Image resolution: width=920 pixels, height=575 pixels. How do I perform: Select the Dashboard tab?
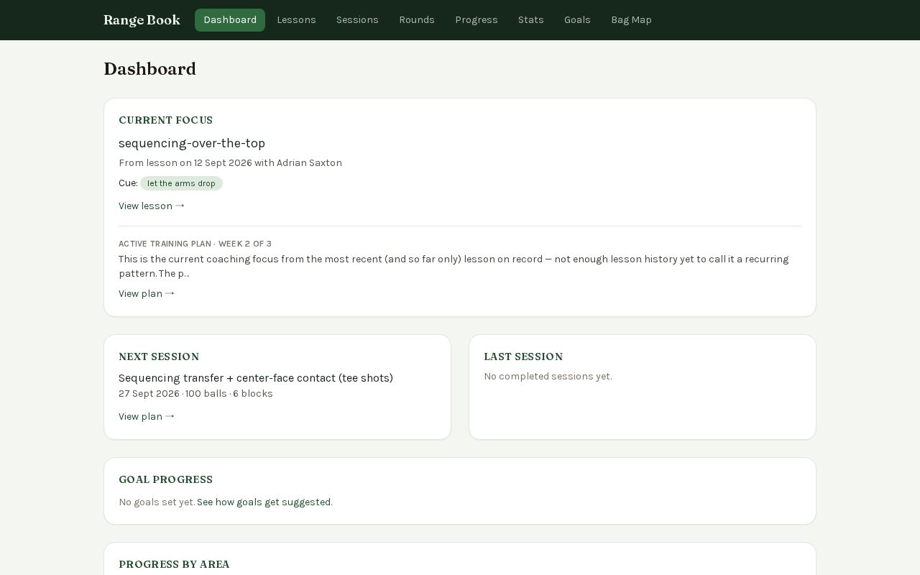click(230, 20)
